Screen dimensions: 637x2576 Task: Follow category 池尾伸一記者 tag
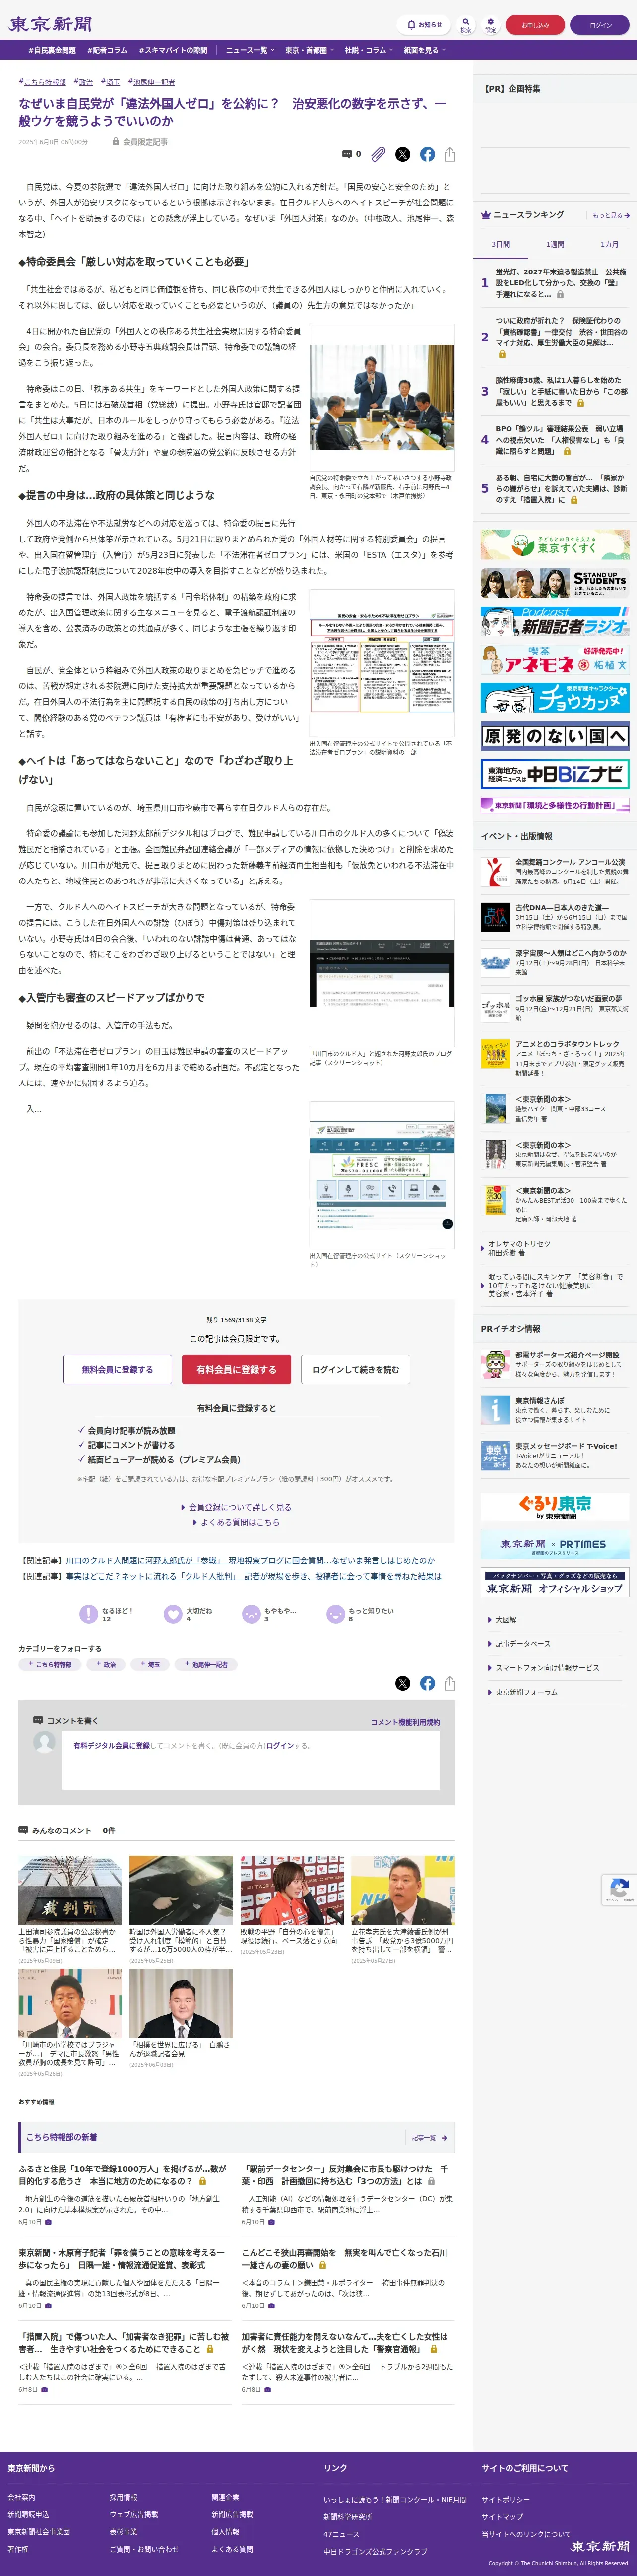point(205,1664)
